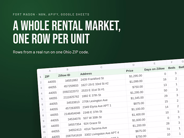
Task: Click the ZIP header cell
Action: (x=50, y=76)
